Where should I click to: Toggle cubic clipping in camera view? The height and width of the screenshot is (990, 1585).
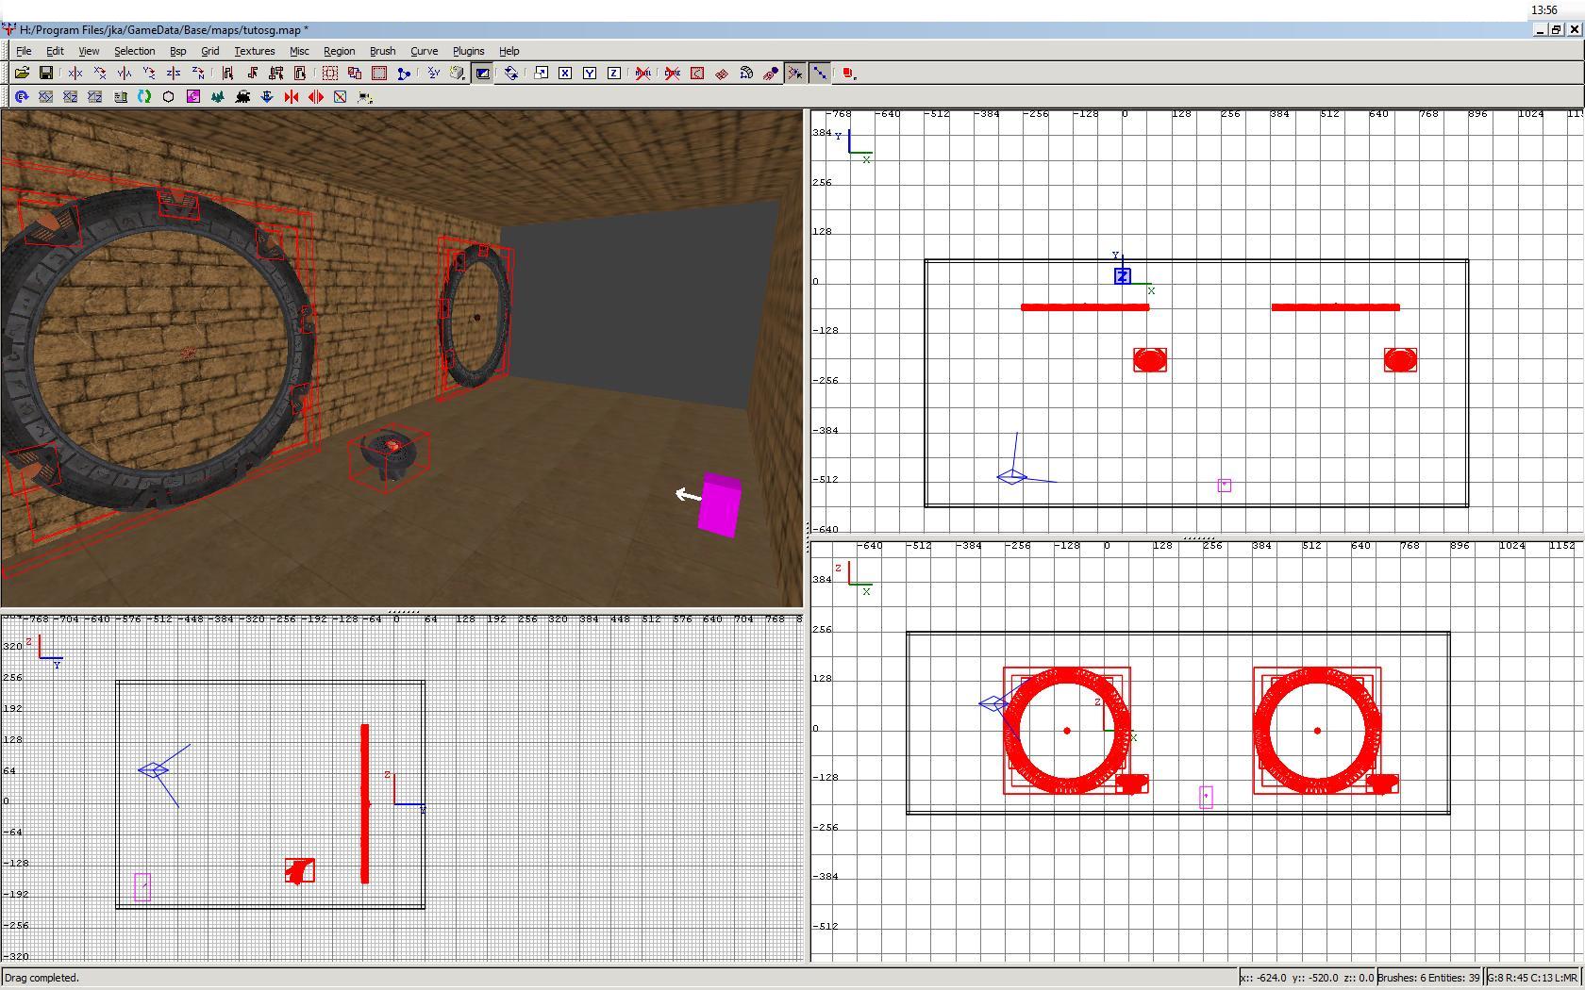tap(482, 73)
